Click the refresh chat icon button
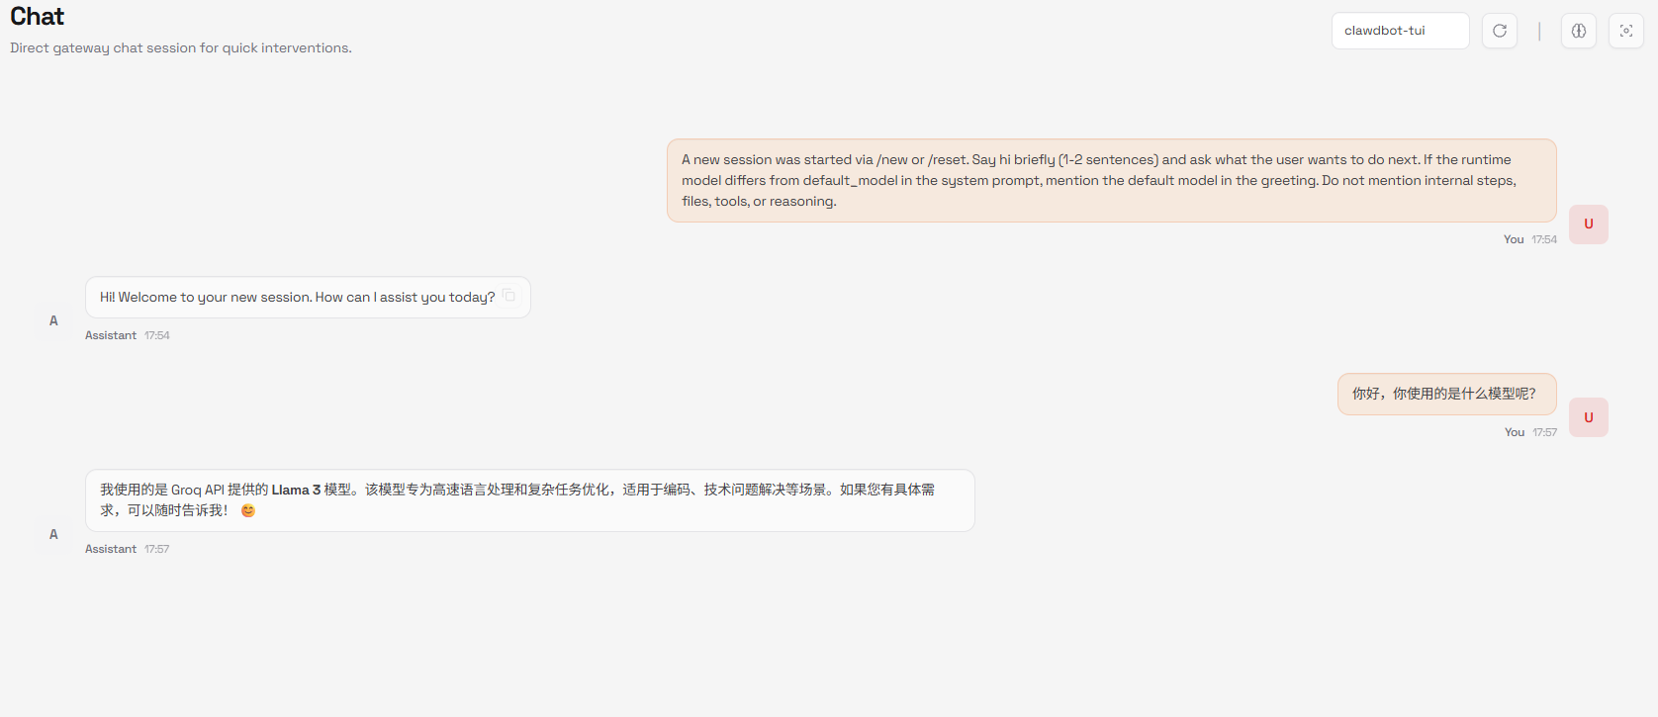 point(1499,31)
